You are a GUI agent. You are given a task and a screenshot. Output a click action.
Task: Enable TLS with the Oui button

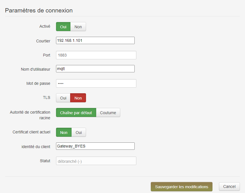(x=63, y=98)
